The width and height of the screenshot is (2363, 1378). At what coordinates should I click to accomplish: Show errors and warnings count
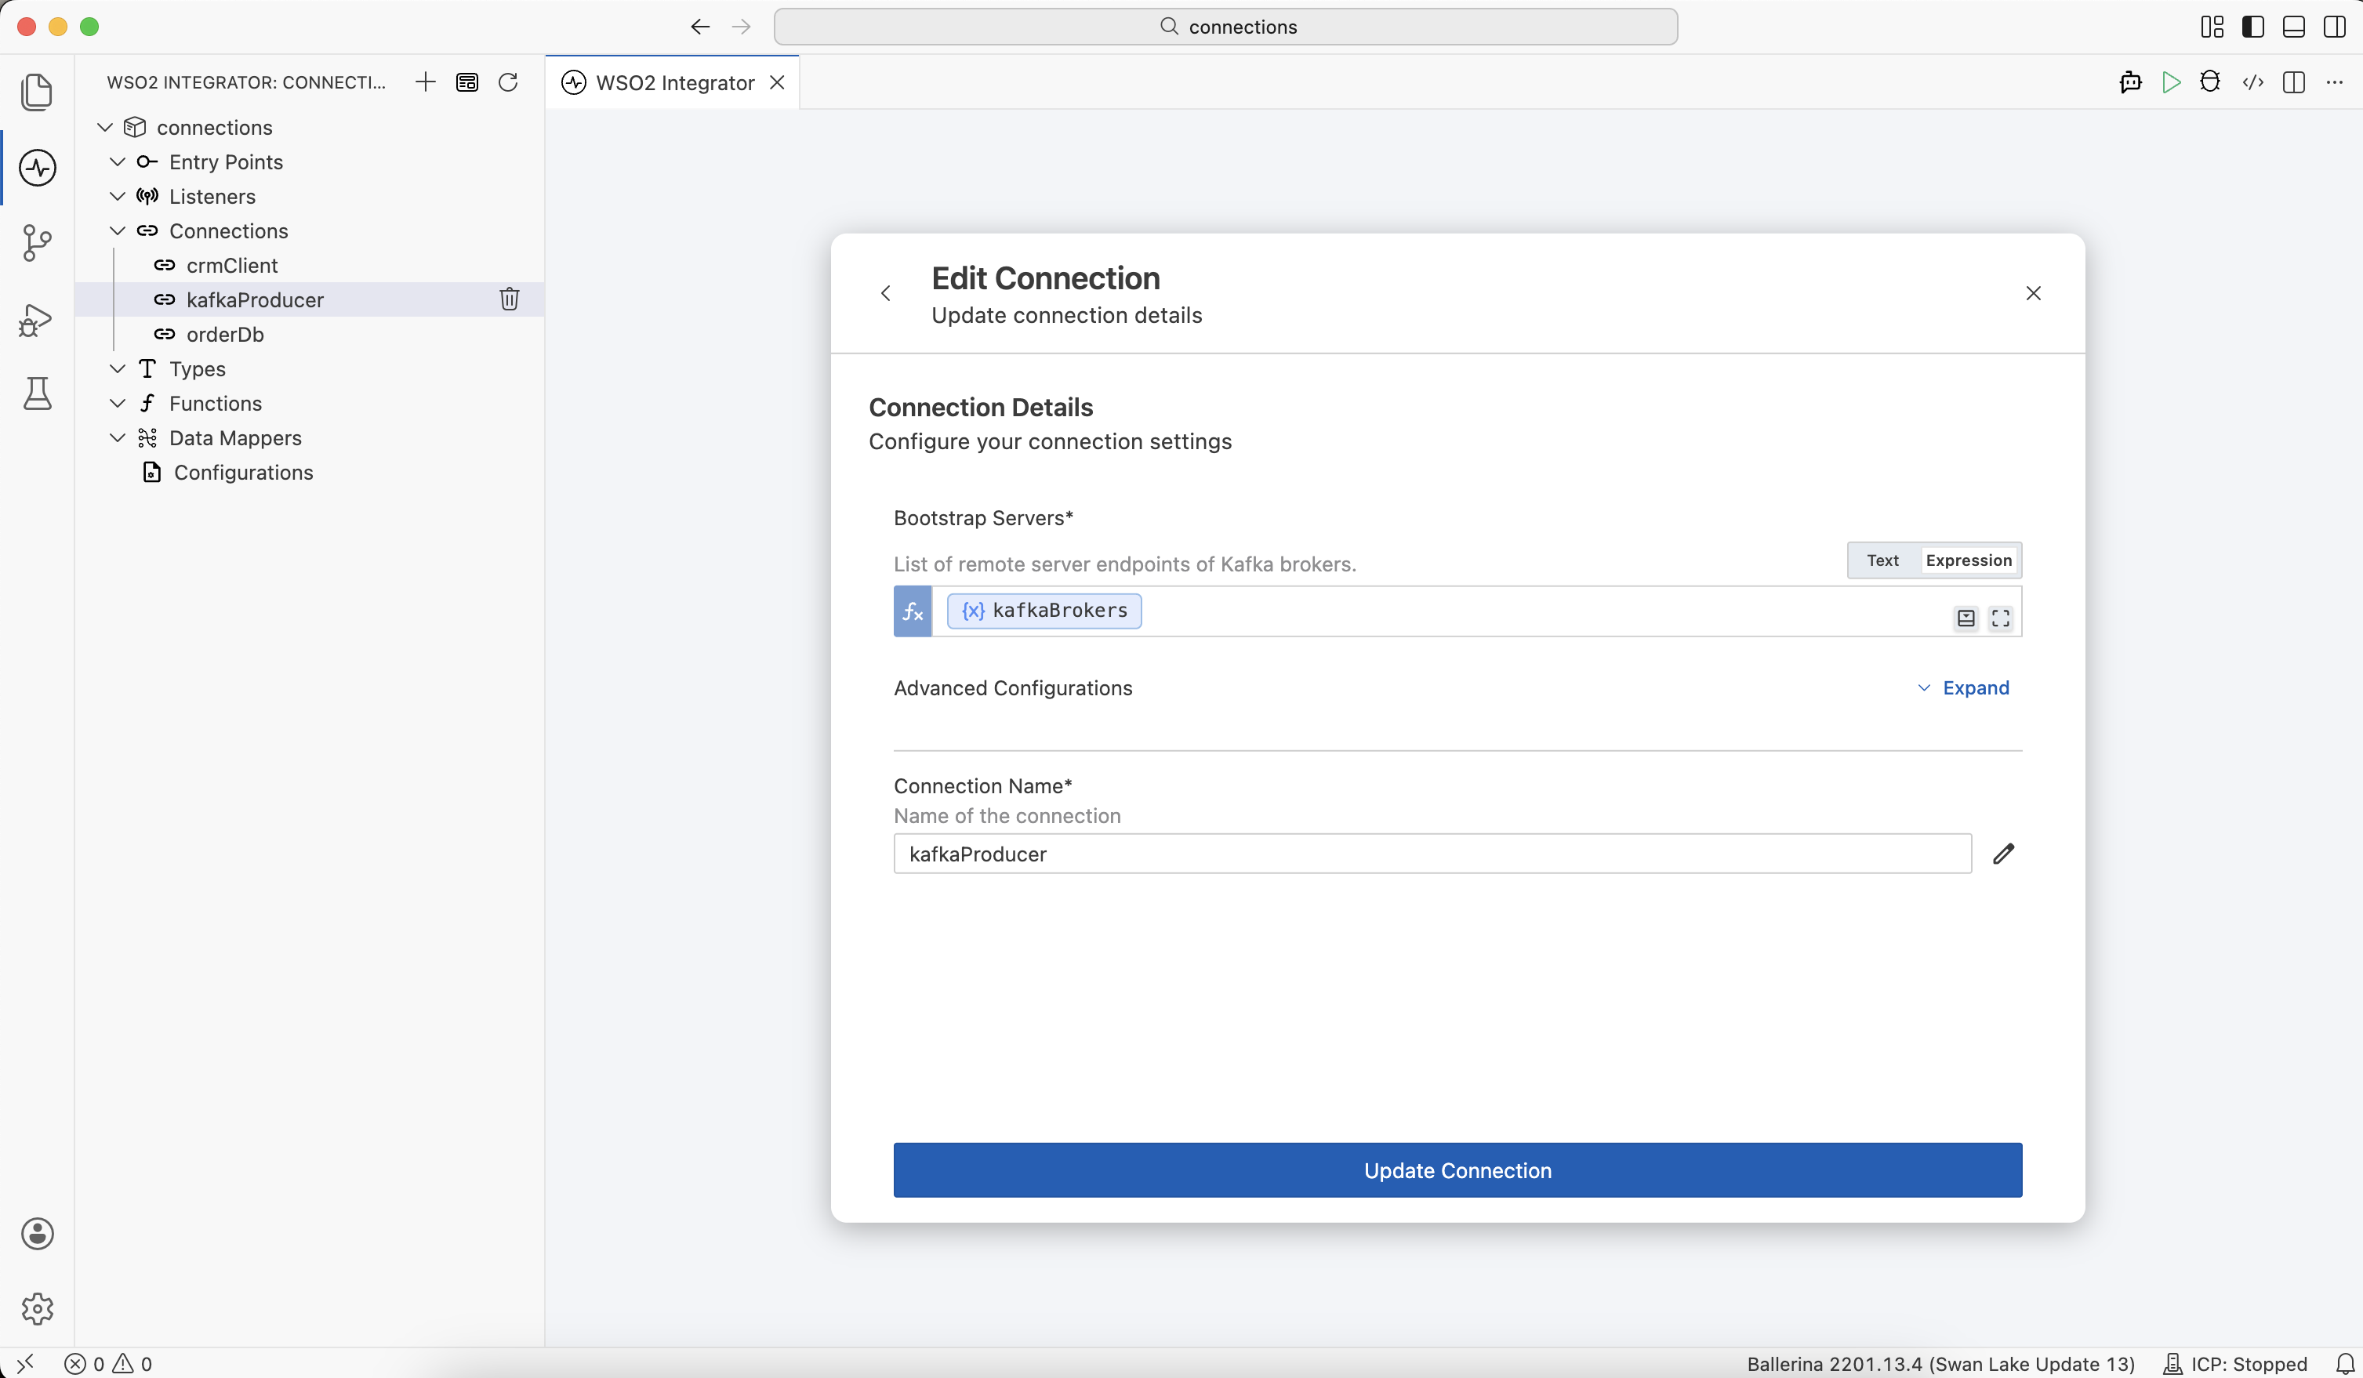[108, 1364]
